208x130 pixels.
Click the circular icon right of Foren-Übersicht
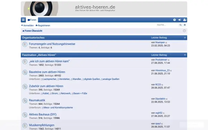pos(184,31)
